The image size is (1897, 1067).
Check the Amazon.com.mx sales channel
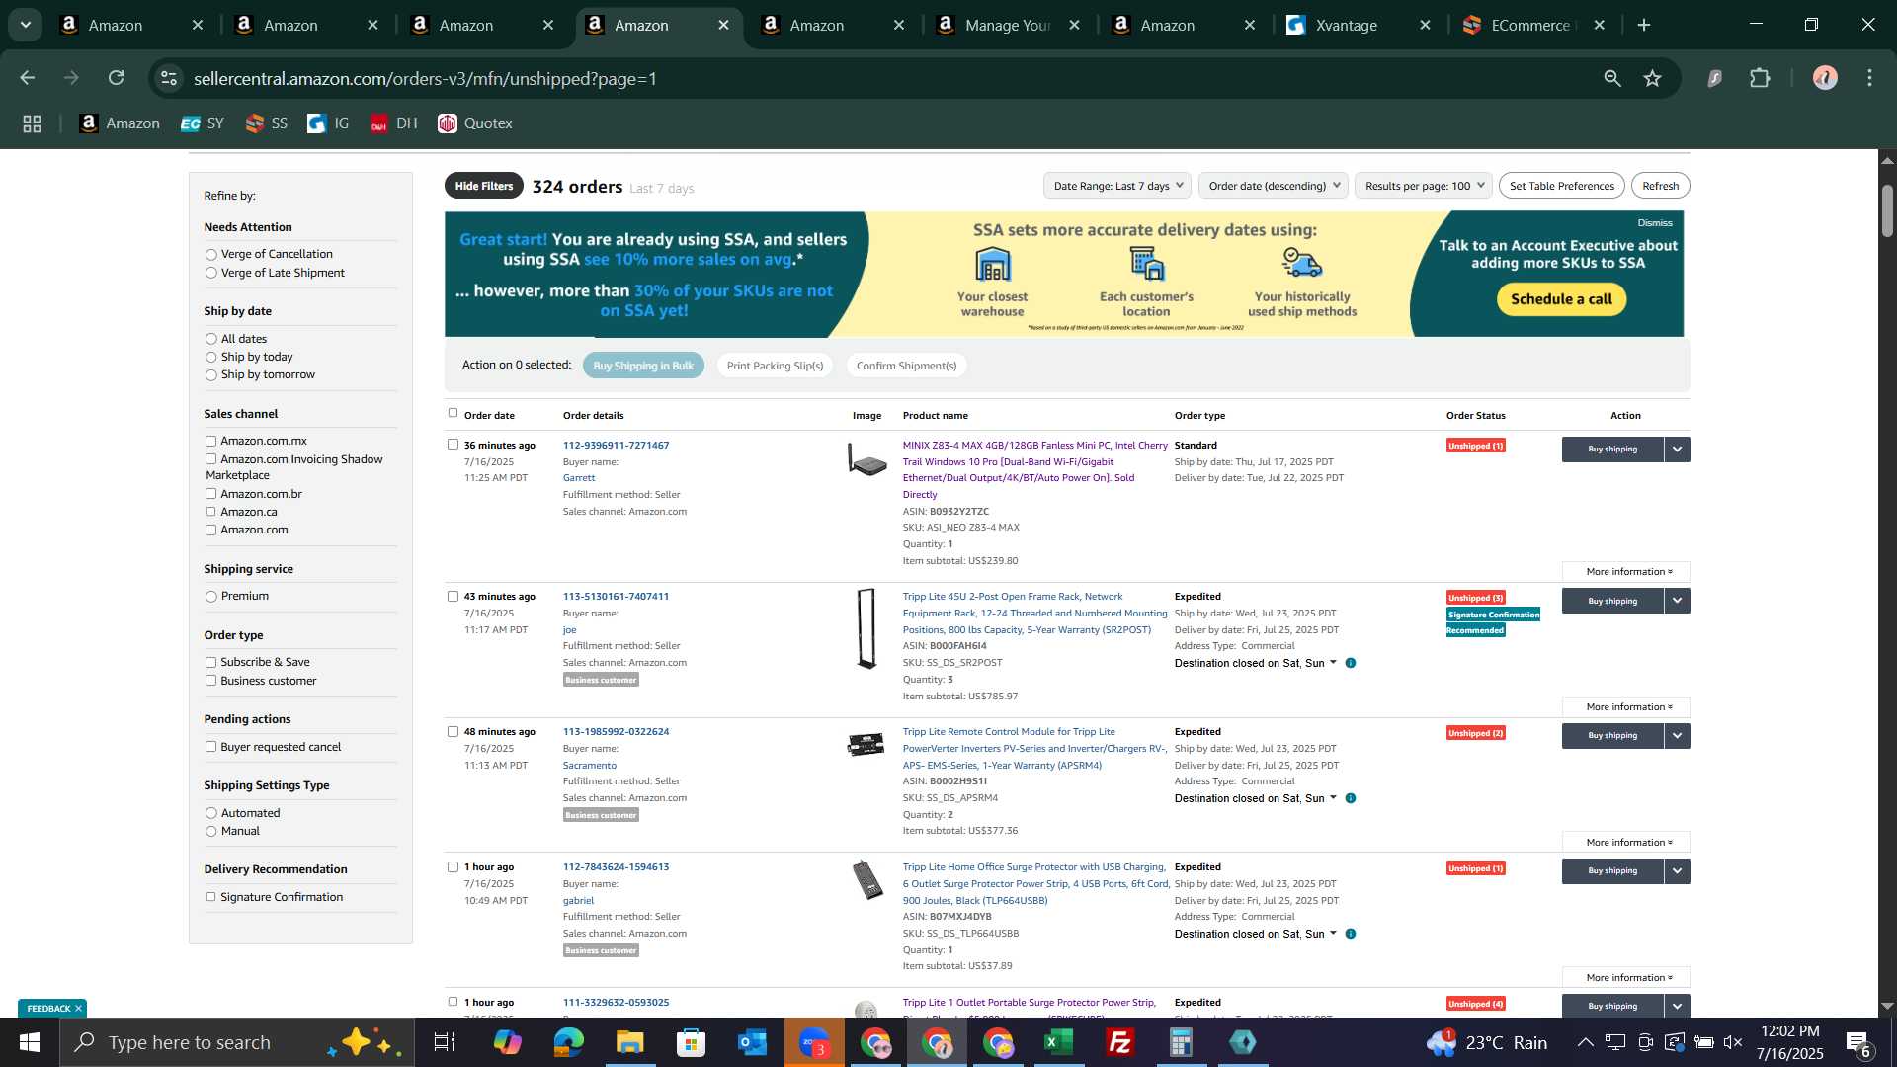[x=210, y=442]
